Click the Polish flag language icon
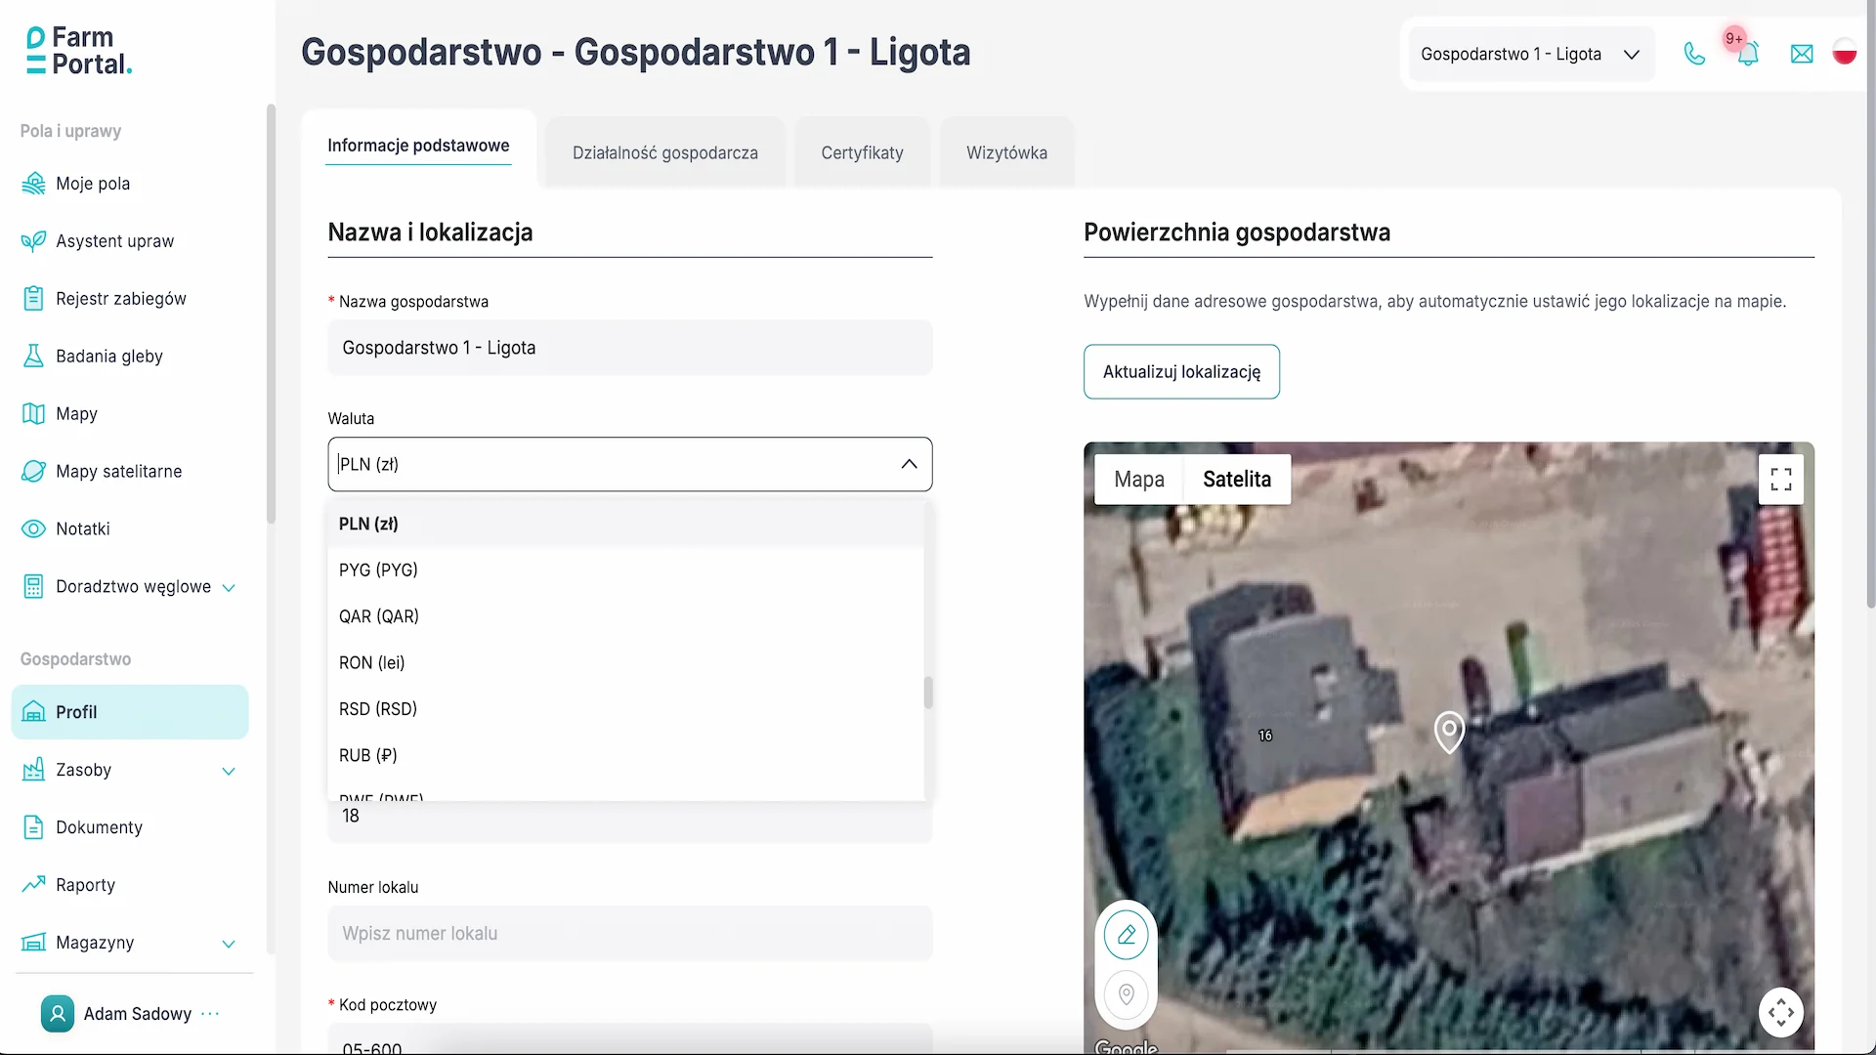 pos(1845,52)
